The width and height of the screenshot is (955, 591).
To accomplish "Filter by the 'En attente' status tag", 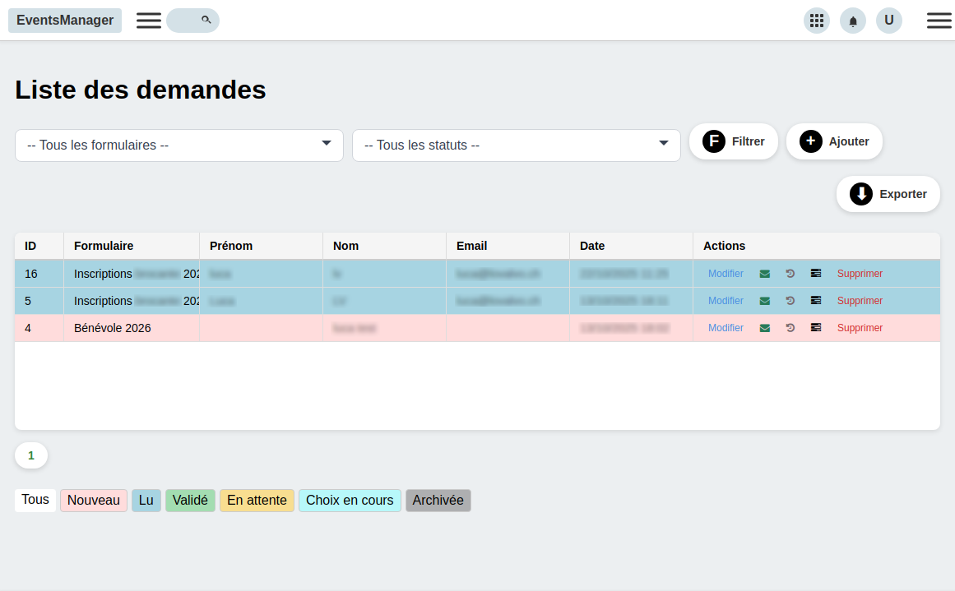I will [257, 501].
